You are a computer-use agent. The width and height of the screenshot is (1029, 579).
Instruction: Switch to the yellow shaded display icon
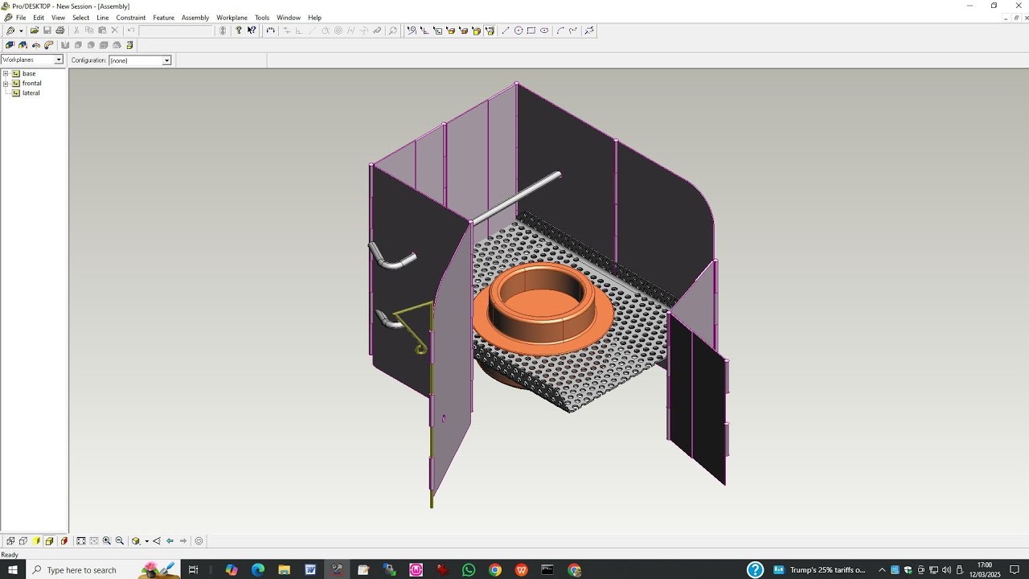[36, 541]
